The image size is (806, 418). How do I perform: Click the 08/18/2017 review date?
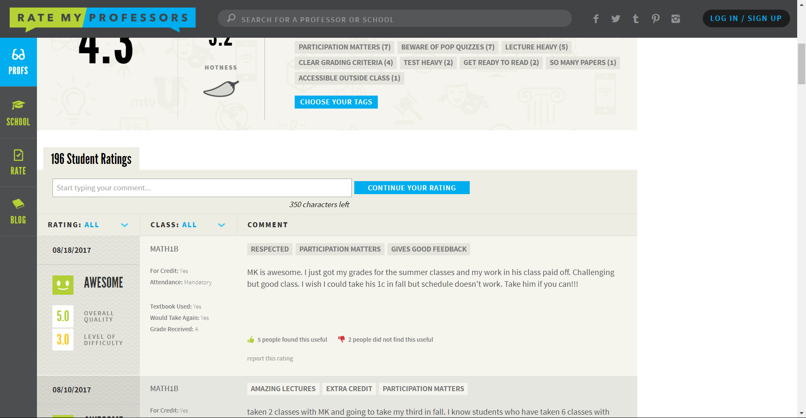pos(72,250)
